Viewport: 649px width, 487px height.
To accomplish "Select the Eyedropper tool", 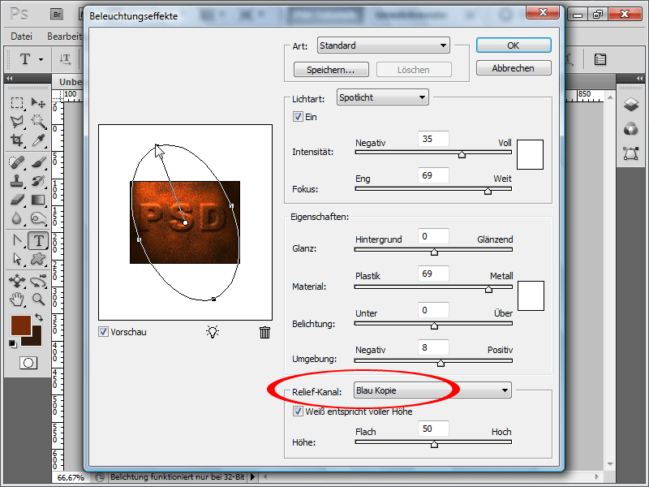I will [x=38, y=140].
